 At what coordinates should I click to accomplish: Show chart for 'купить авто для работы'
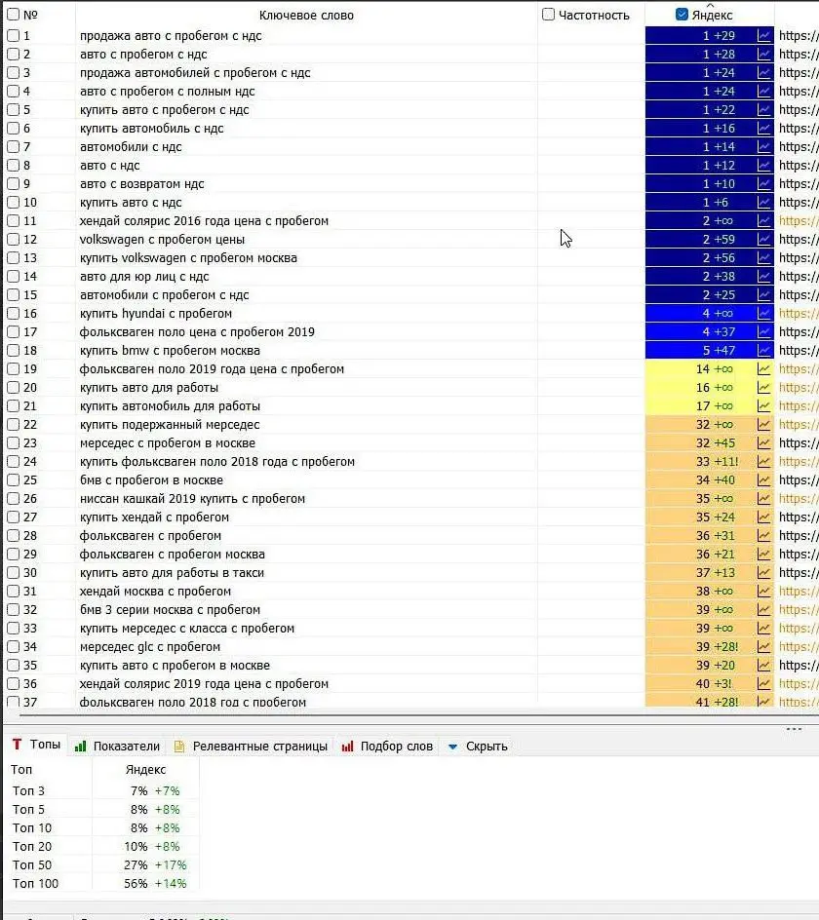[x=764, y=387]
